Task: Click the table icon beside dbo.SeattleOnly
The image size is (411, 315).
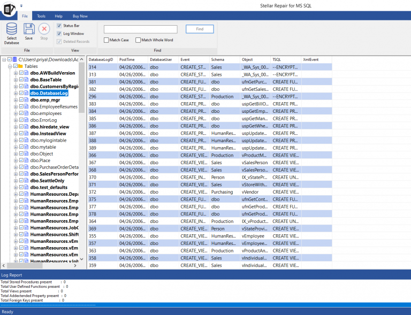Action: 26,180
